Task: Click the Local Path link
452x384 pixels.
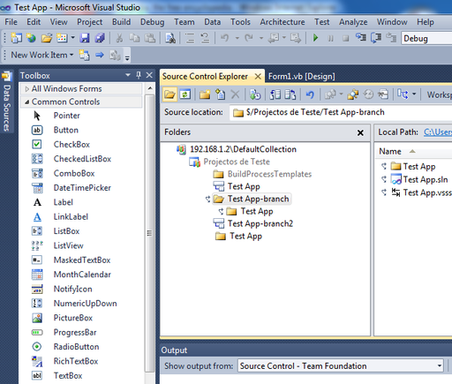Action: point(438,132)
